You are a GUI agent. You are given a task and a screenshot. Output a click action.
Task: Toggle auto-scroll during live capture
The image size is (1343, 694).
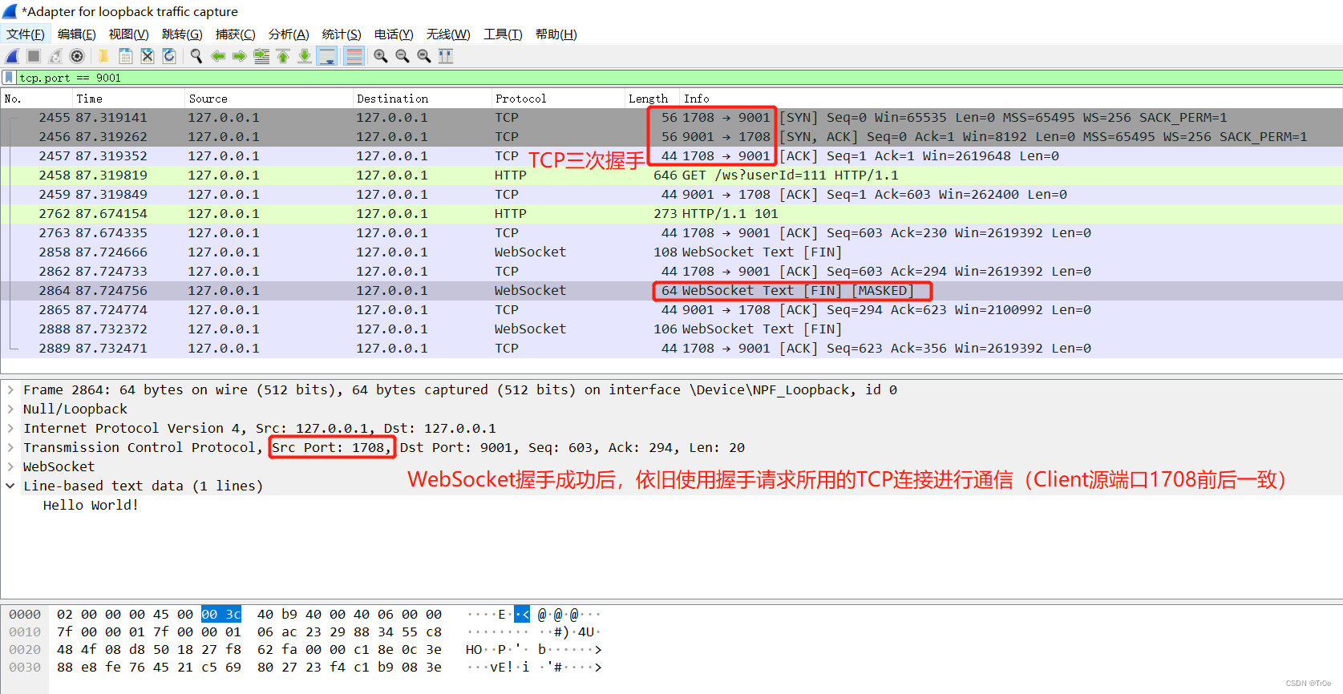[327, 56]
